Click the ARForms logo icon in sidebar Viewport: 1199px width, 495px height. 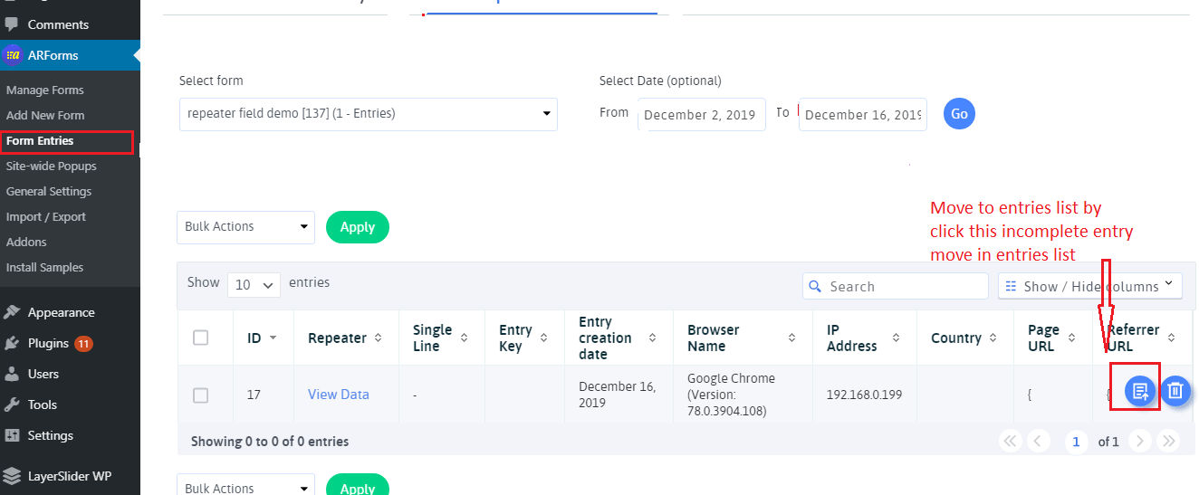[13, 55]
